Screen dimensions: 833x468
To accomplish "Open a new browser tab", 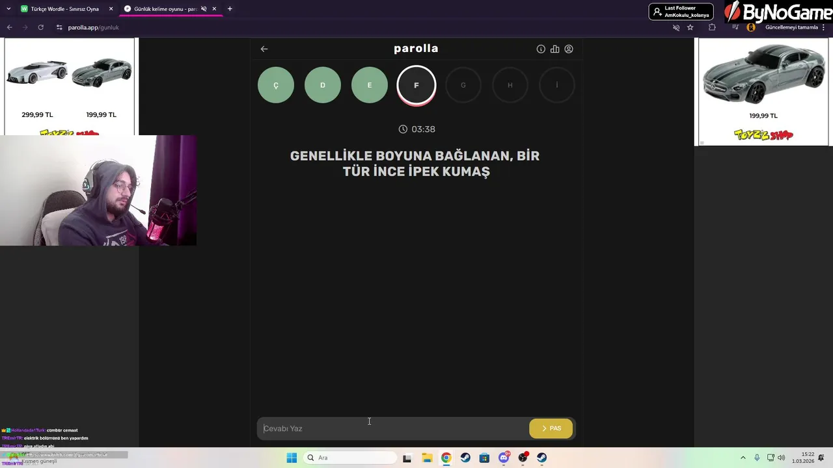I will click(230, 9).
